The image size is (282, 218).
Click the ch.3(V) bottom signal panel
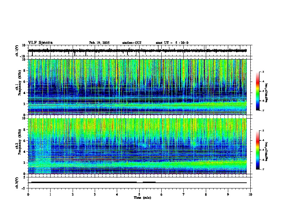(140, 183)
